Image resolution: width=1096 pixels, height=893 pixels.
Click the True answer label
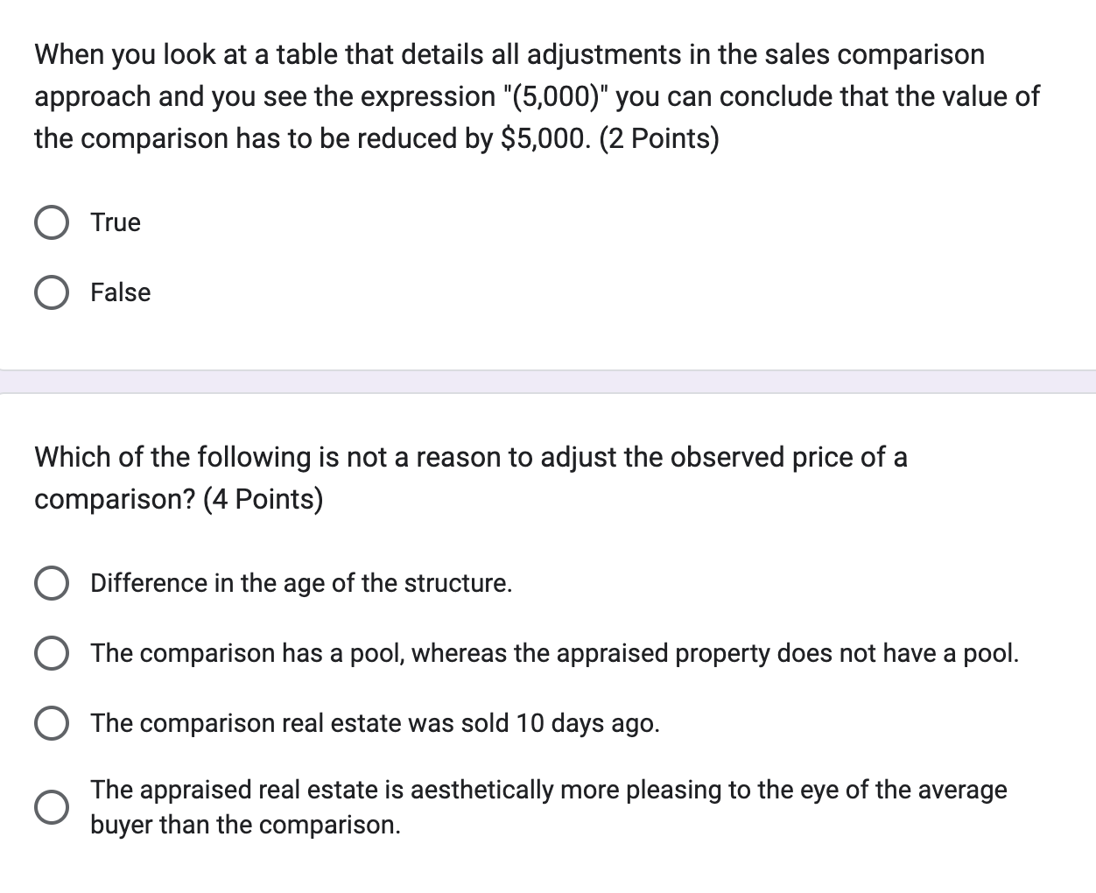point(115,221)
